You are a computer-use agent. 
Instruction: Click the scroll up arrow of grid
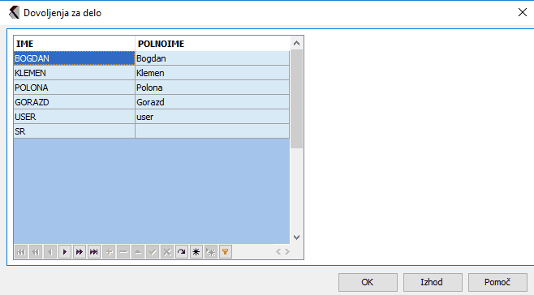tap(297, 43)
